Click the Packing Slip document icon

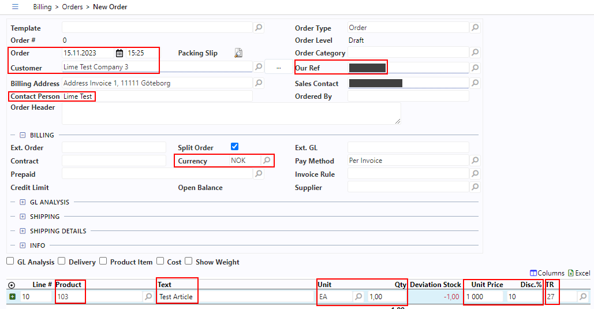tap(238, 53)
